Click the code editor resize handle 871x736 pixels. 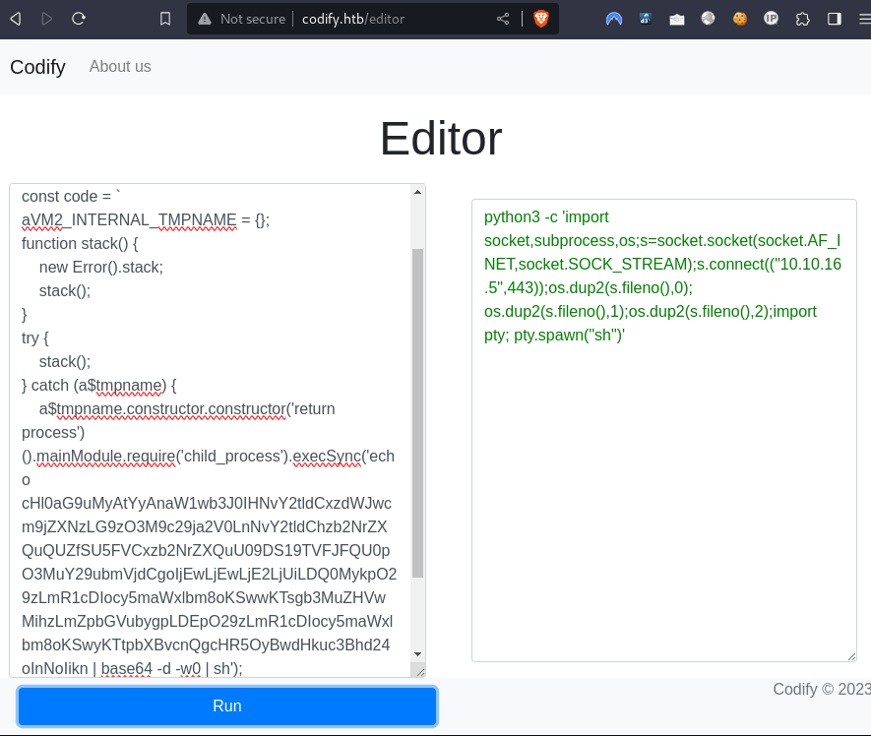pos(420,672)
